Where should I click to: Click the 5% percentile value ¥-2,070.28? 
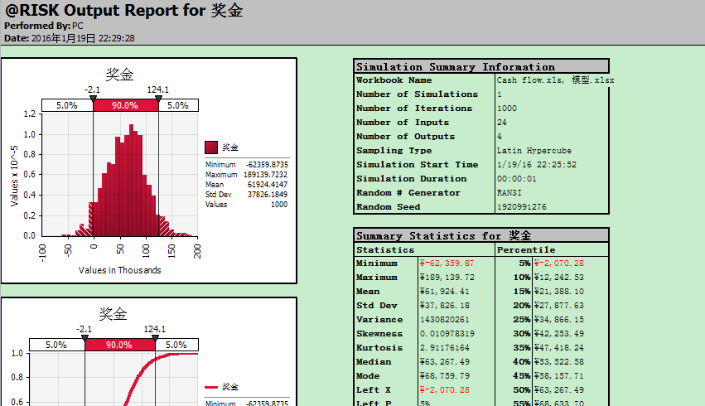pyautogui.click(x=559, y=263)
